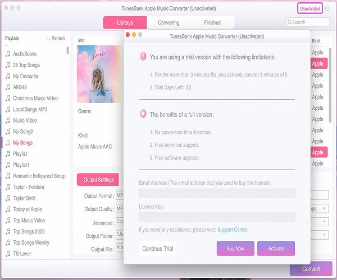The width and height of the screenshot is (337, 280).
Task: Click the Top Songs 2020 note icon
Action: click(x=8, y=232)
